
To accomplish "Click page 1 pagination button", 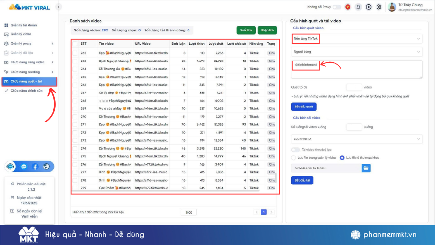I will pos(264,212).
